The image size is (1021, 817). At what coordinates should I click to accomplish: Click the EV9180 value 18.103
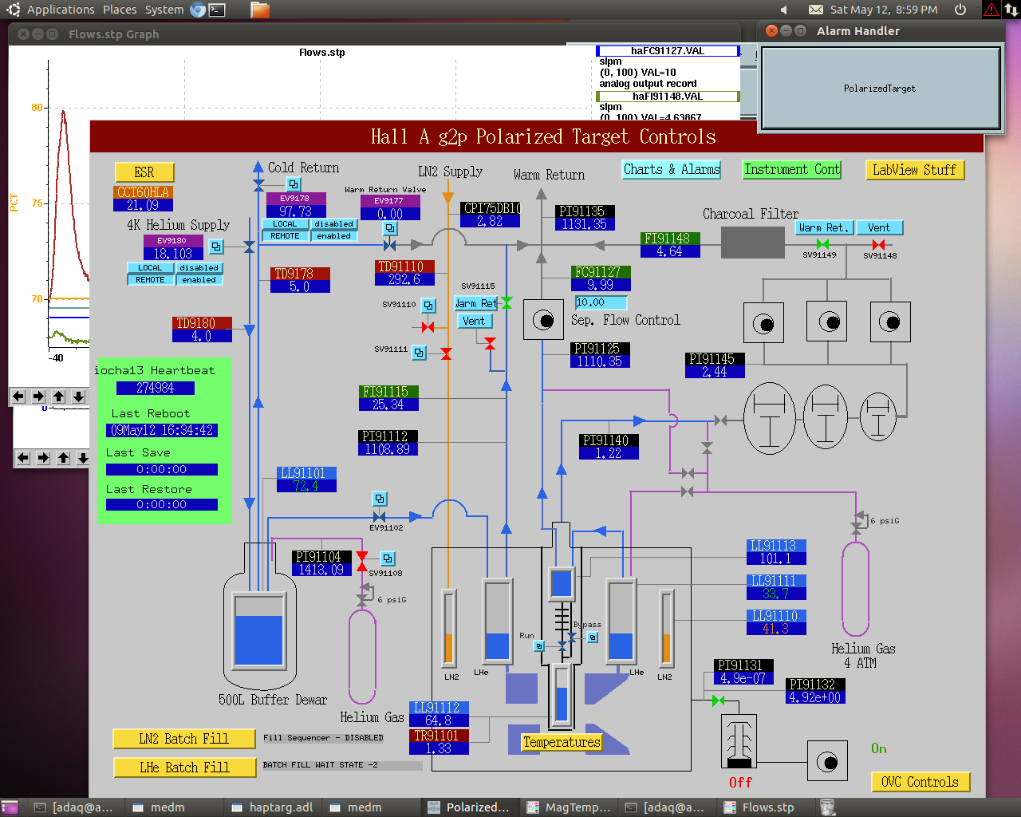pyautogui.click(x=173, y=254)
